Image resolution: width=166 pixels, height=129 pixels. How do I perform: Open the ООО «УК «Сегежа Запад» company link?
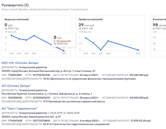(20, 63)
